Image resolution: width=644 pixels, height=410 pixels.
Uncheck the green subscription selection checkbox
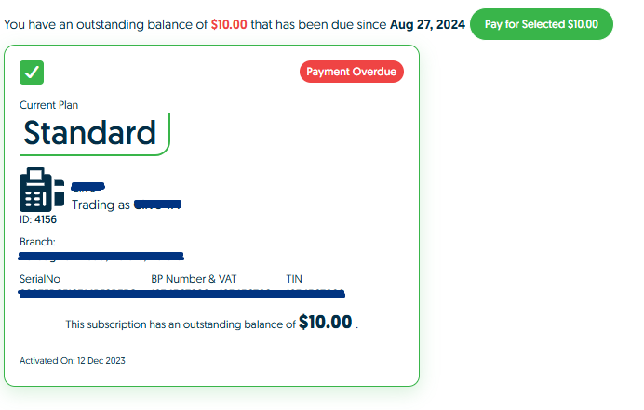pos(32,72)
